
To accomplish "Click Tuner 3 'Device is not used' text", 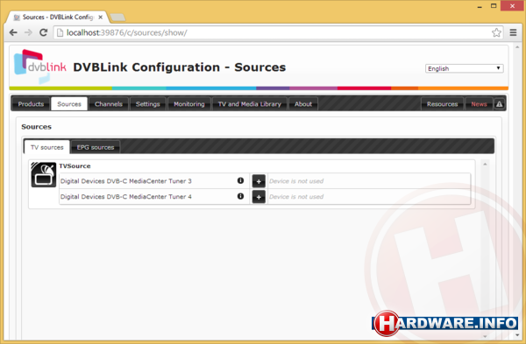I will [296, 181].
